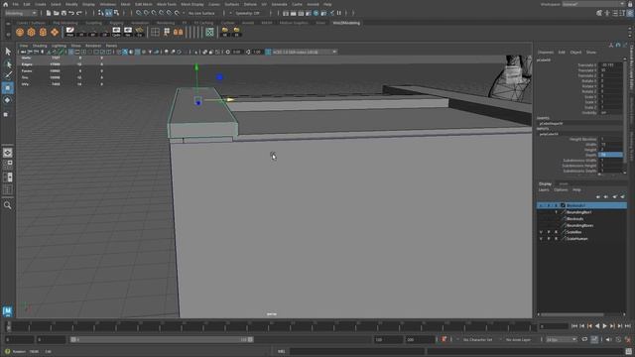The width and height of the screenshot is (635, 357).
Task: Click the first orange polygon shelf icon
Action: pyautogui.click(x=20, y=32)
